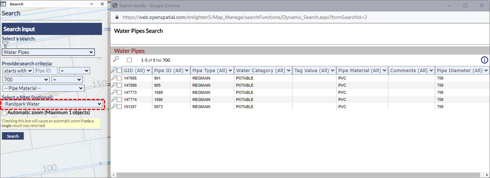Image resolution: width=490 pixels, height=178 pixels.
Task: Enable the Automatic zoom checkbox
Action: 4,113
